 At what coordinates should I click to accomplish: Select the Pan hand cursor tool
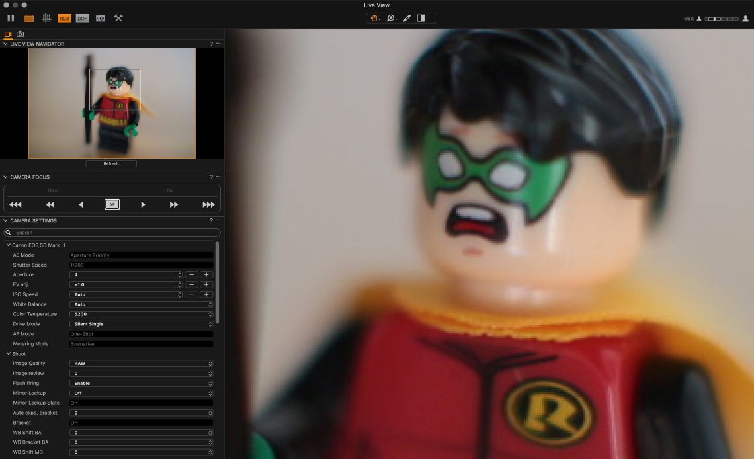click(x=375, y=18)
